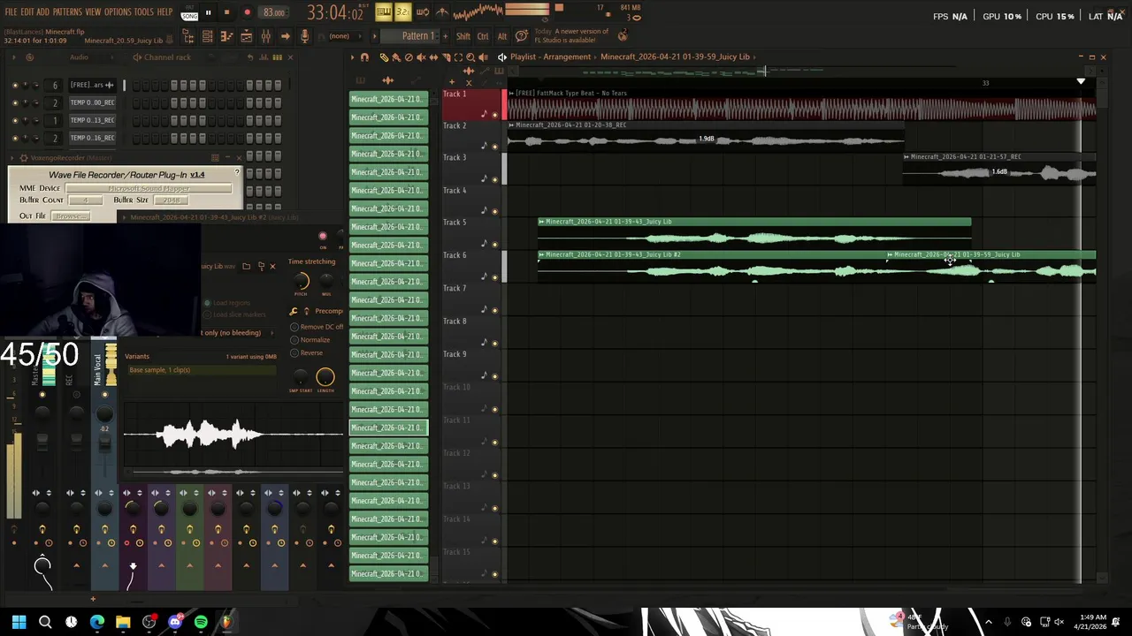
Task: Select the playlist slice tool
Action: [446, 57]
